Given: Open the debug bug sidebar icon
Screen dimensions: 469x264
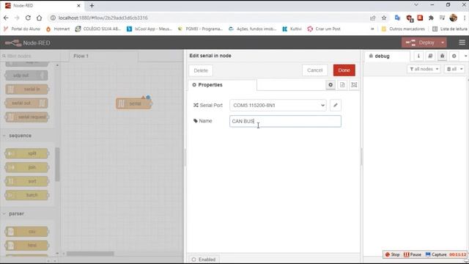Looking at the screenshot, I should [x=442, y=56].
